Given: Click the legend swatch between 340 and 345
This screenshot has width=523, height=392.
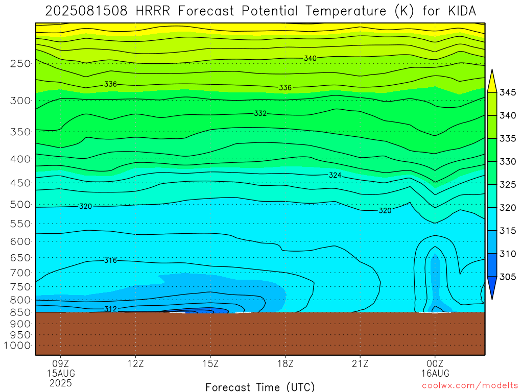Looking at the screenshot, I should click(492, 104).
